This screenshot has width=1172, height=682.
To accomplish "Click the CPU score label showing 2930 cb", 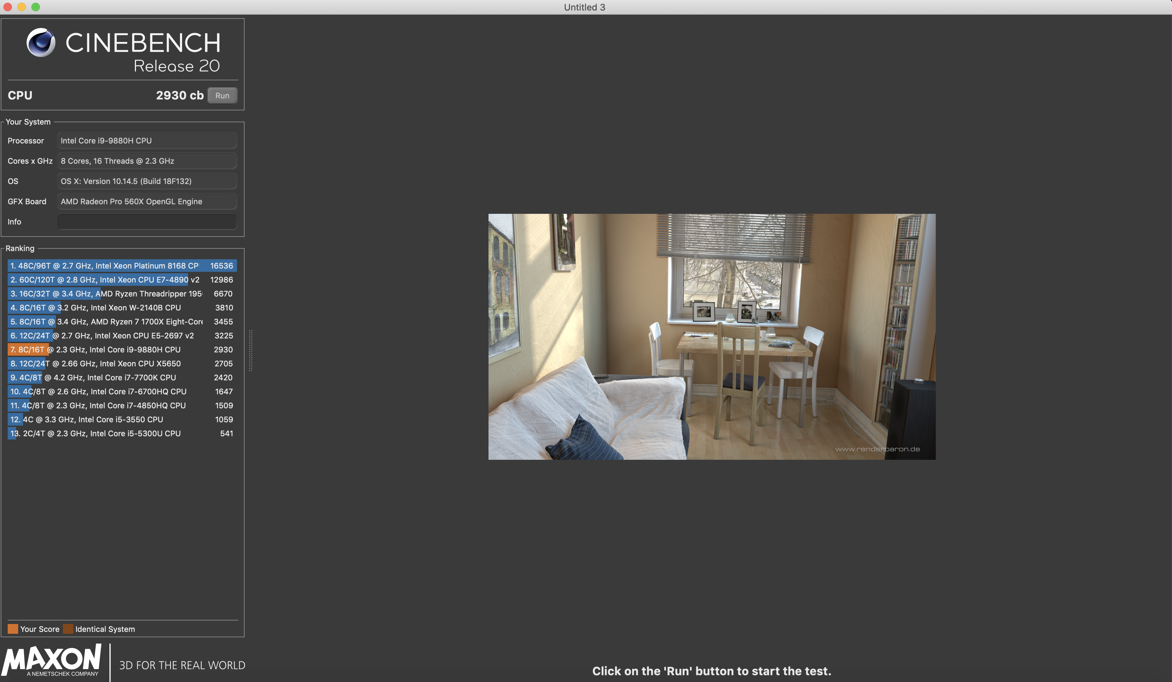I will (x=180, y=95).
